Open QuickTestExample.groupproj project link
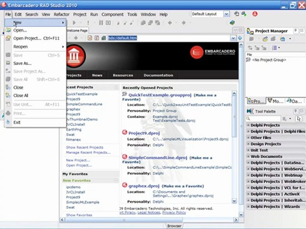 tap(160, 95)
